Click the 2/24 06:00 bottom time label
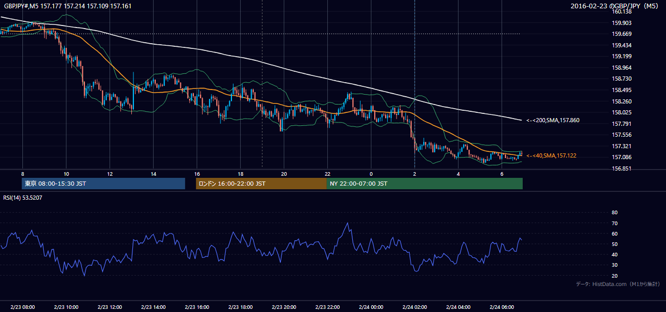666x312 pixels. [x=502, y=307]
